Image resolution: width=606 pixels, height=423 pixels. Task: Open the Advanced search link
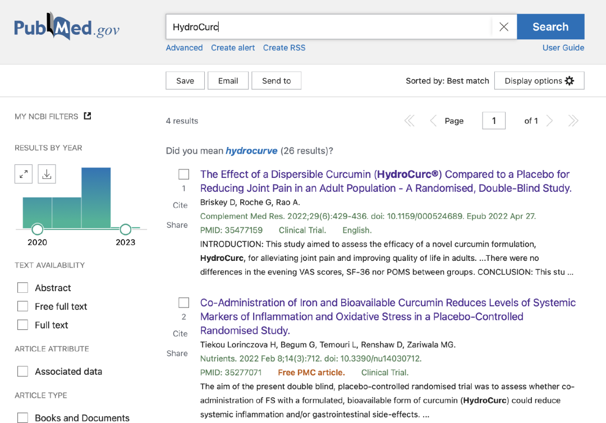point(184,48)
